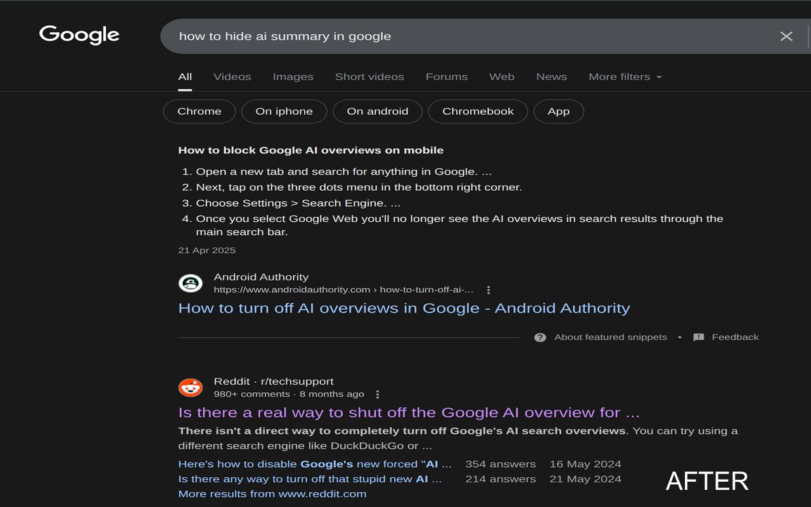The image size is (811, 507).
Task: Switch to the Images tab
Action: 293,77
